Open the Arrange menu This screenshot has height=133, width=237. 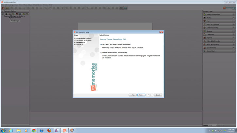(11, 5)
